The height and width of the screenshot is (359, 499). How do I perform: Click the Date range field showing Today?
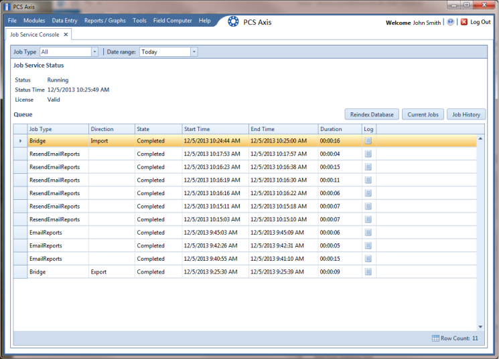165,51
